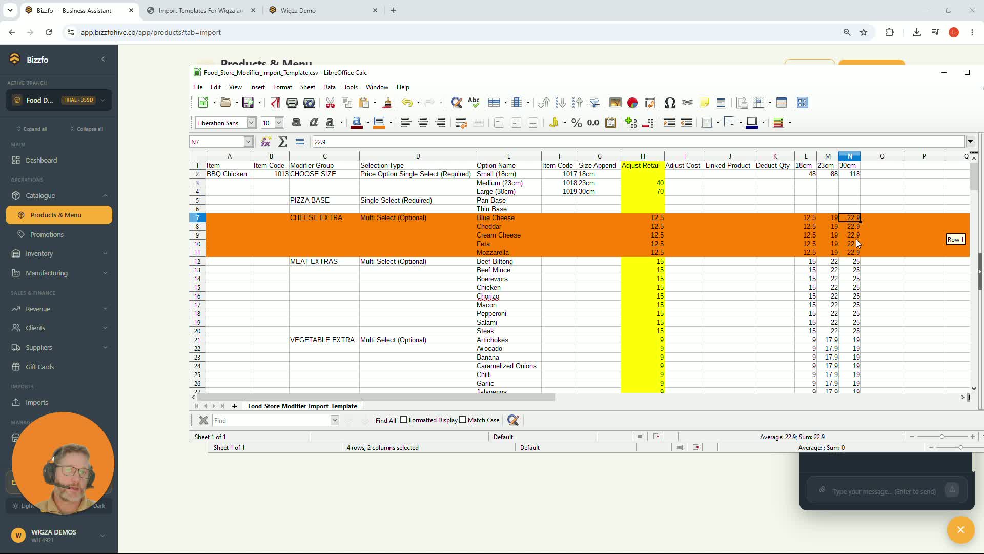Click the Sum sigma icon
This screenshot has height=554, width=984.
tap(282, 142)
